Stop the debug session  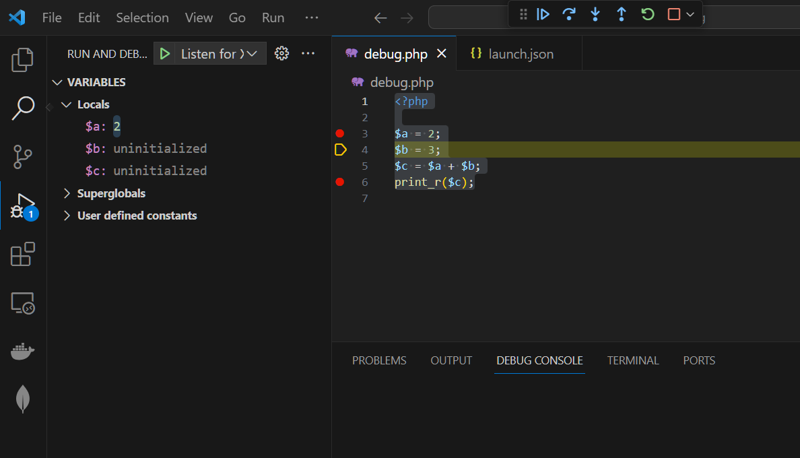pyautogui.click(x=673, y=14)
